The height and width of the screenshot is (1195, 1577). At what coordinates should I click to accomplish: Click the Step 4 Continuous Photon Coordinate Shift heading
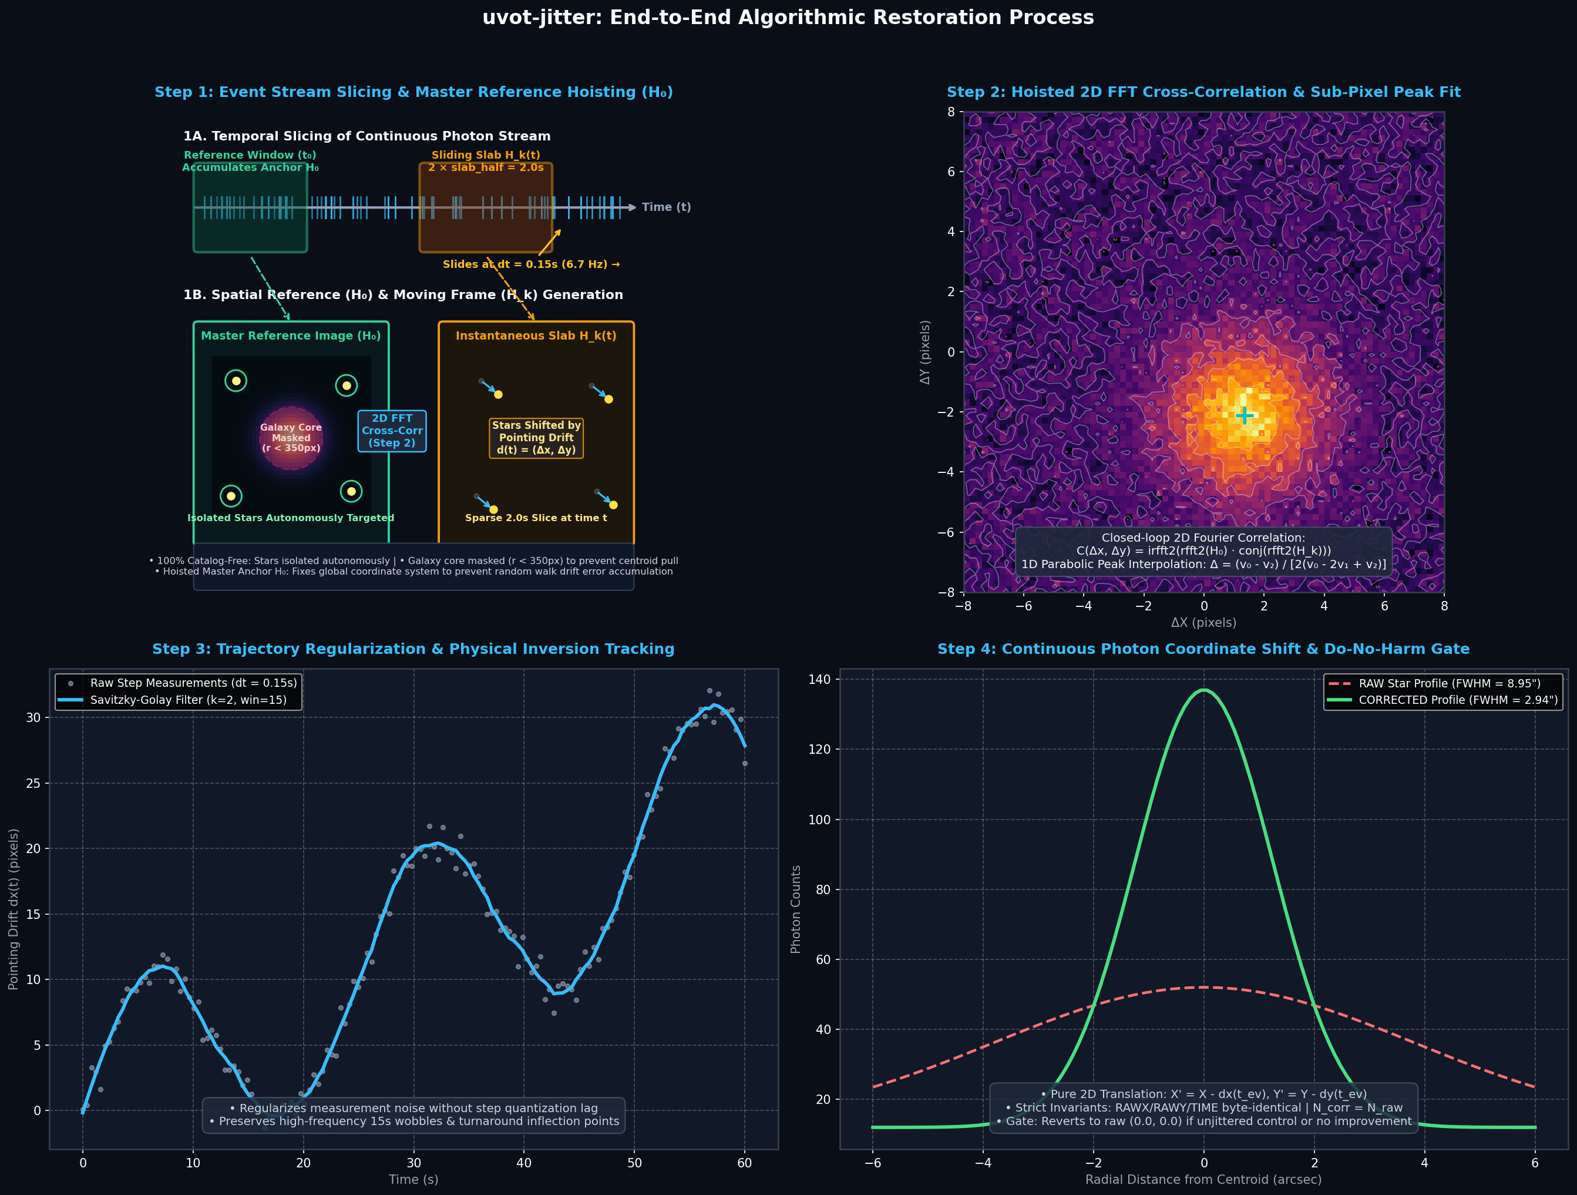pyautogui.click(x=1203, y=649)
